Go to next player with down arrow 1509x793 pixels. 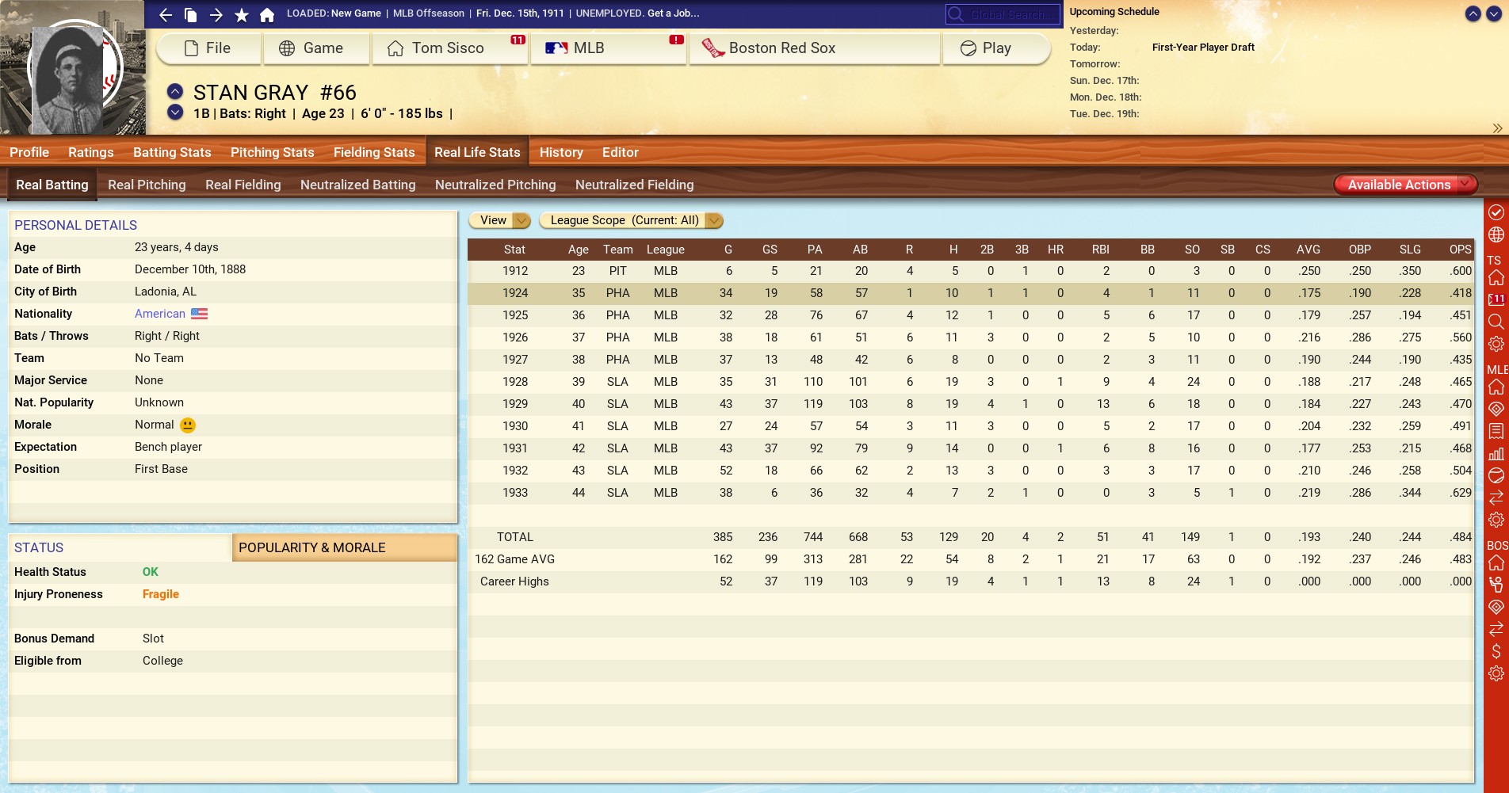175,112
